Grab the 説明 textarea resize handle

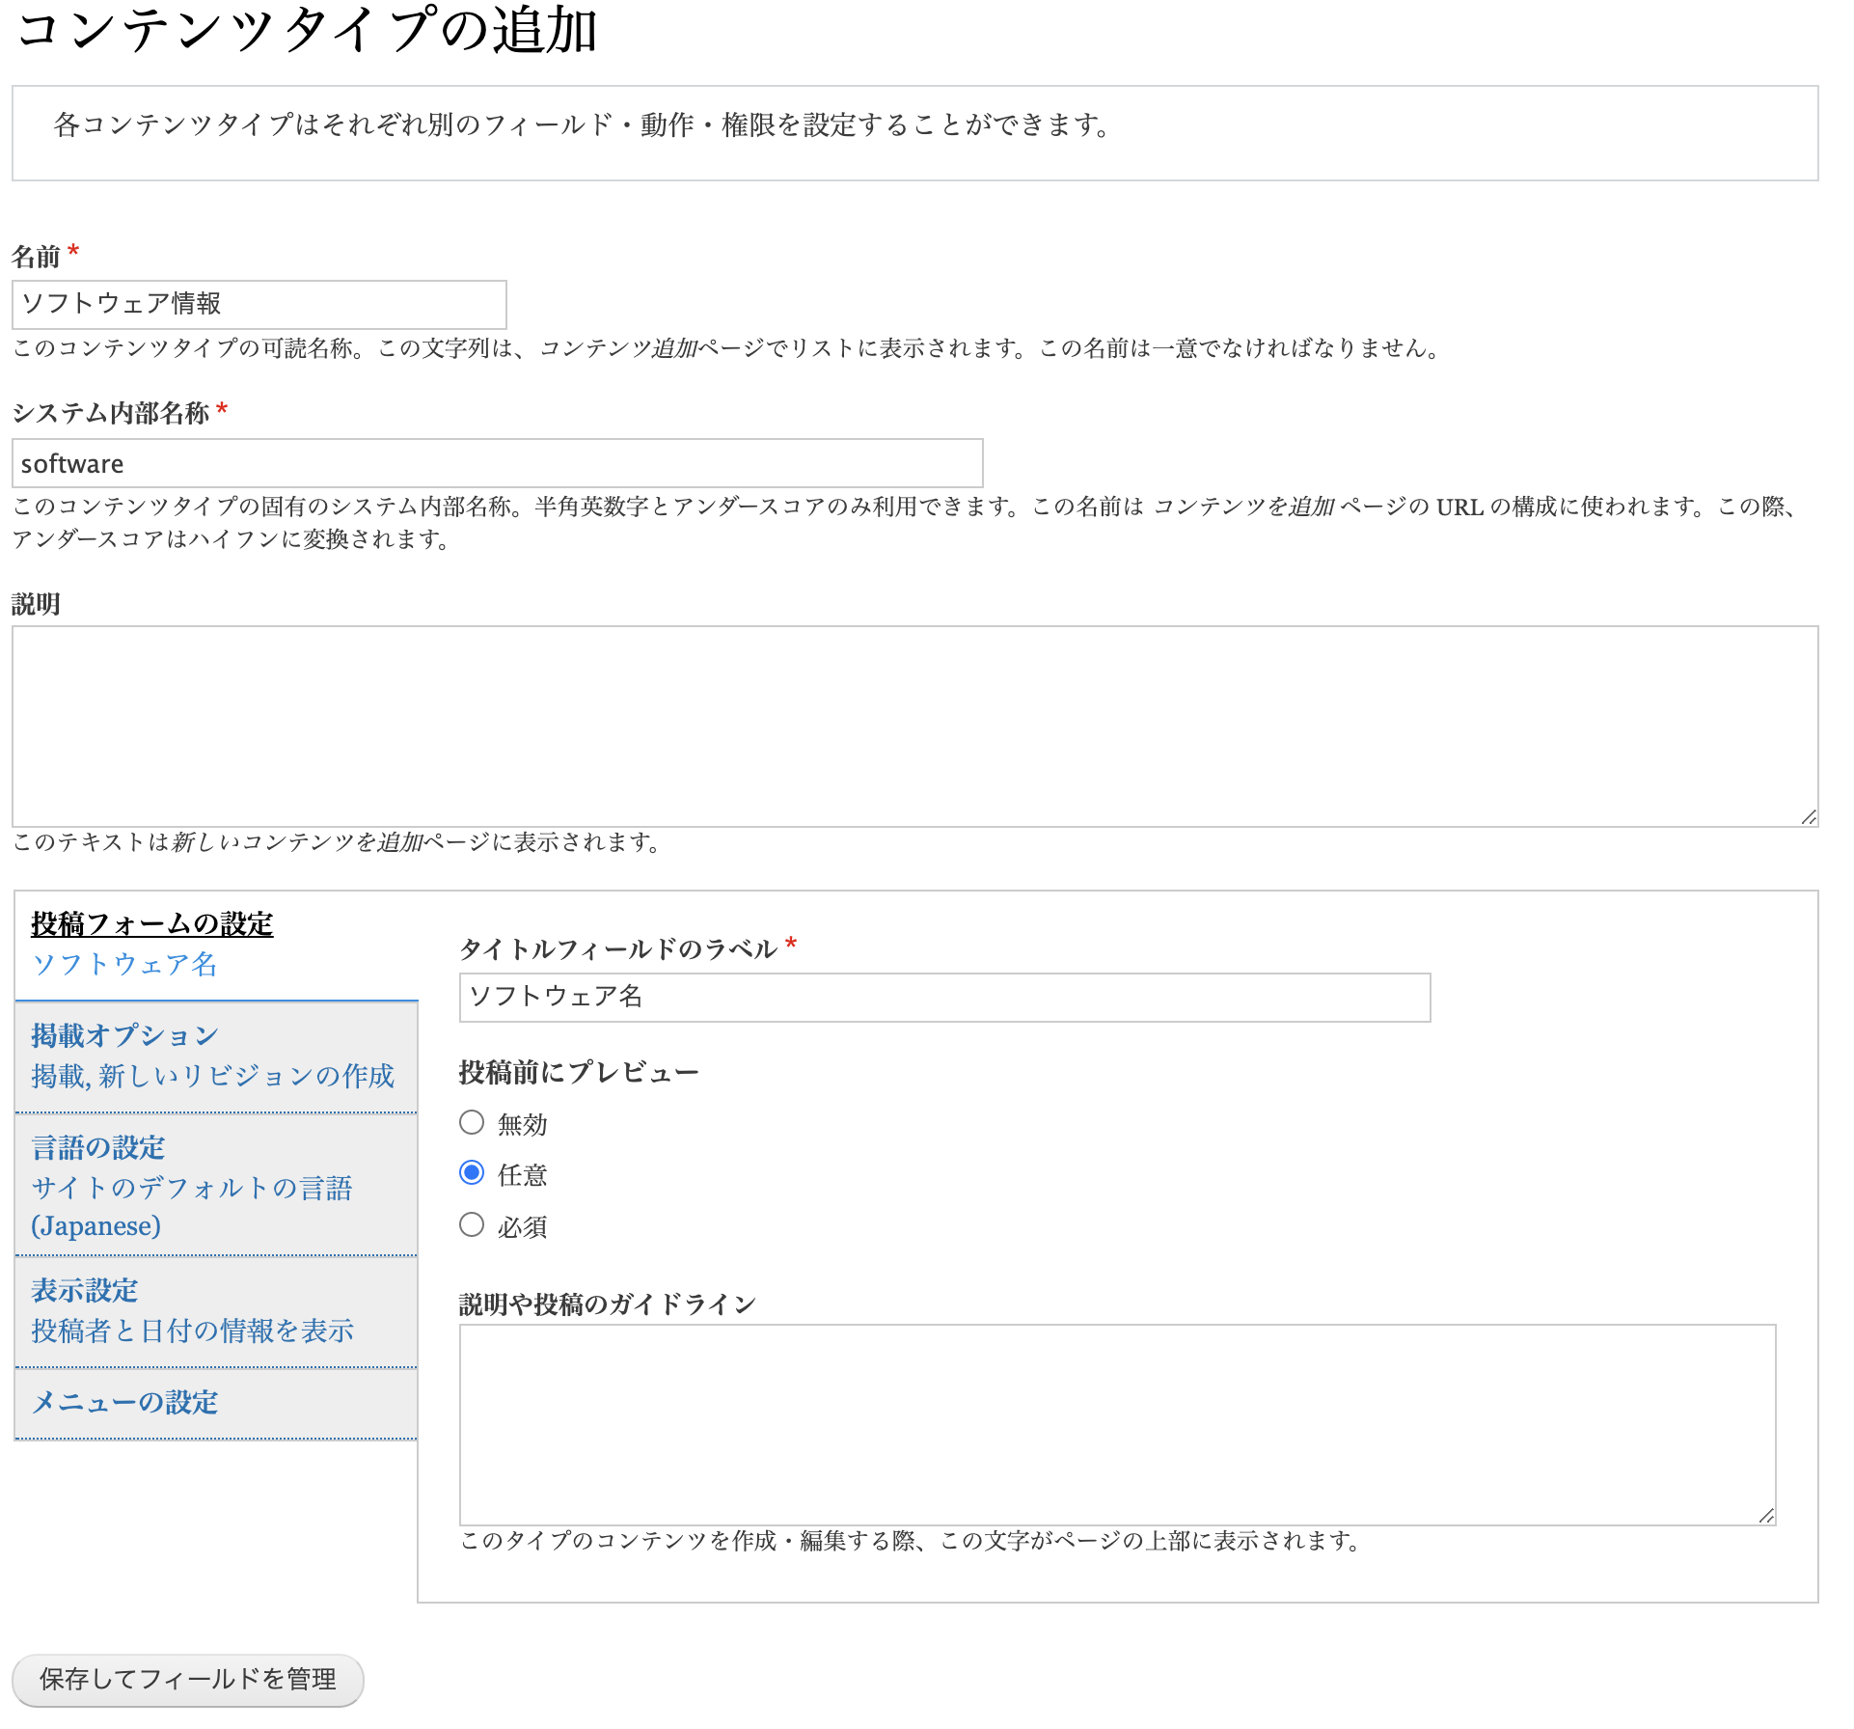pyautogui.click(x=1809, y=817)
